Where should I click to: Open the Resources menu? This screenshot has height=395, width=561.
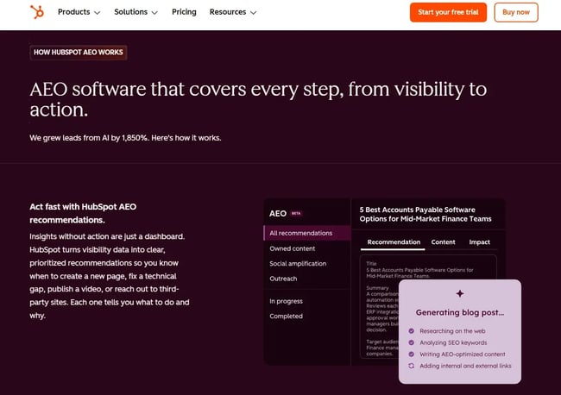233,12
